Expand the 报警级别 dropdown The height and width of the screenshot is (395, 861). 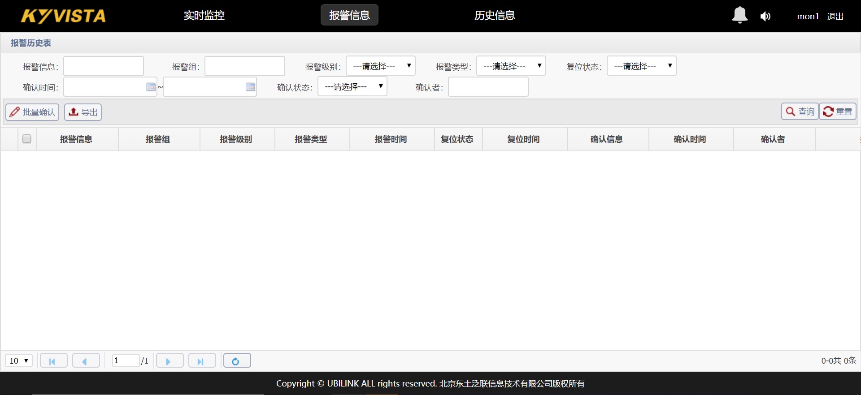(x=380, y=66)
